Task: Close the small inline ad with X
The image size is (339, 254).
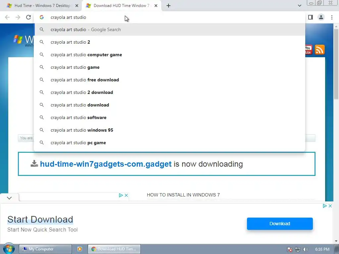Action: (x=126, y=195)
